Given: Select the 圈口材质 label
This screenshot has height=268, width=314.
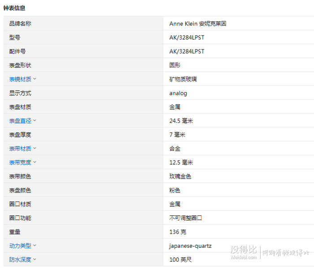Looking at the screenshot, I should (x=20, y=204).
